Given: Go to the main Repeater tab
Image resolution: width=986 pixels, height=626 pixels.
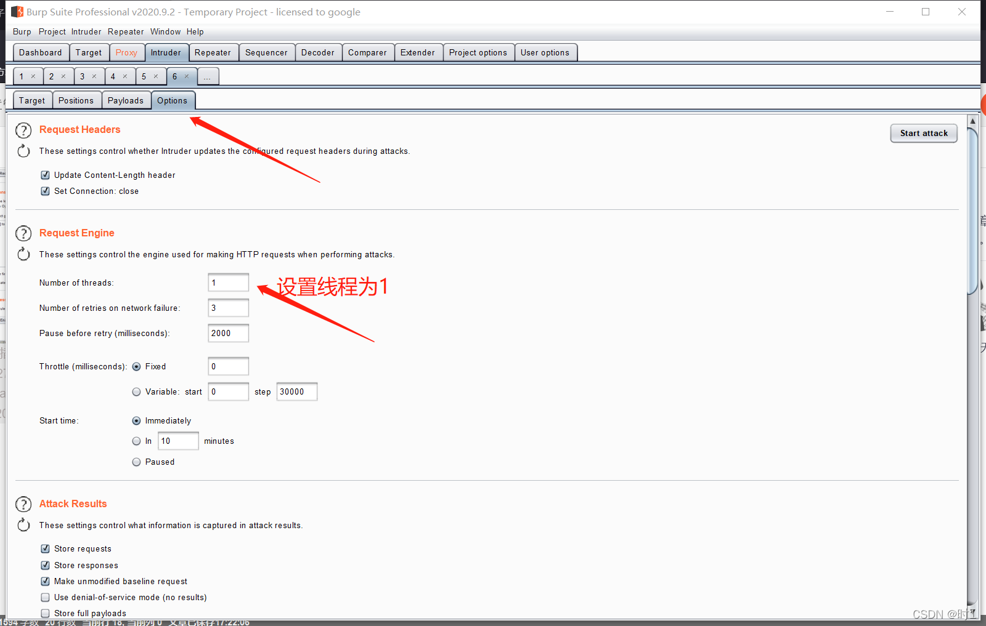Looking at the screenshot, I should (213, 52).
